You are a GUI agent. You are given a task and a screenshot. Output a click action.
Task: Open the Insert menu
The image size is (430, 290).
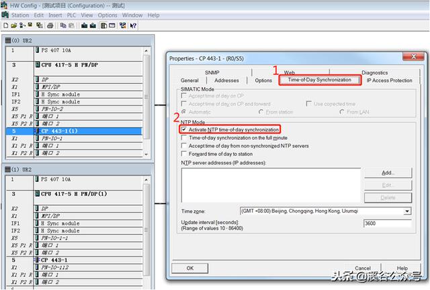tap(55, 15)
